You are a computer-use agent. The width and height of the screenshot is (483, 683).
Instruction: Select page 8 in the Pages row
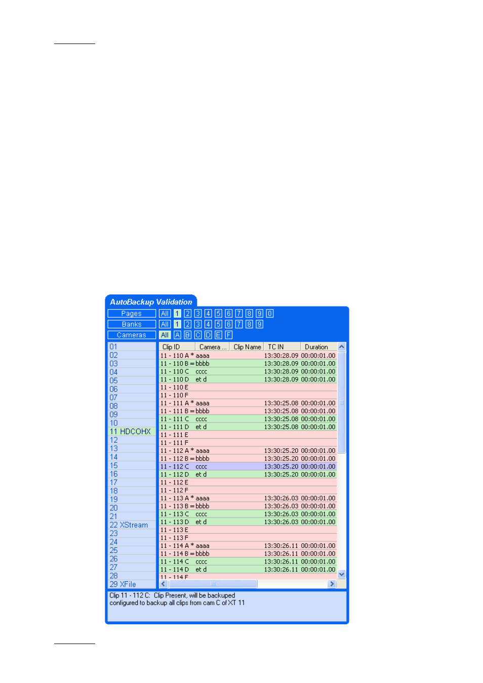pos(249,314)
